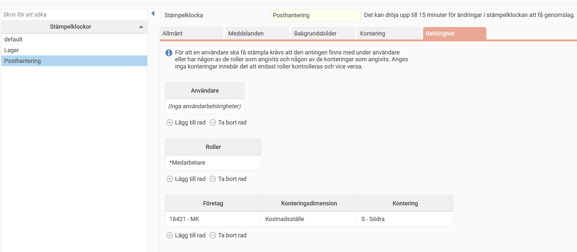Click the plus icon under Företag table
Image resolution: width=577 pixels, height=252 pixels.
point(170,235)
